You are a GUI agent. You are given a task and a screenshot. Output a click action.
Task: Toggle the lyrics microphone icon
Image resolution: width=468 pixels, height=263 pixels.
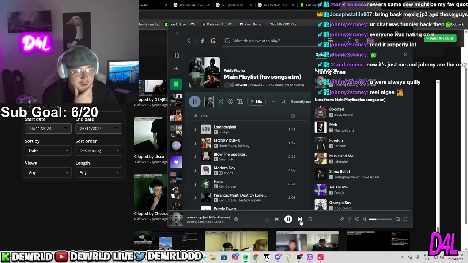341,219
